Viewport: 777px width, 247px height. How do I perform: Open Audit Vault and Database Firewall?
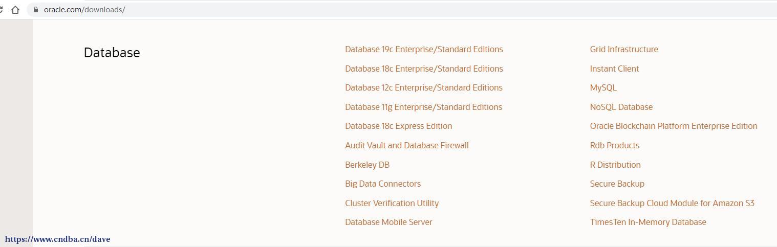[x=407, y=145]
